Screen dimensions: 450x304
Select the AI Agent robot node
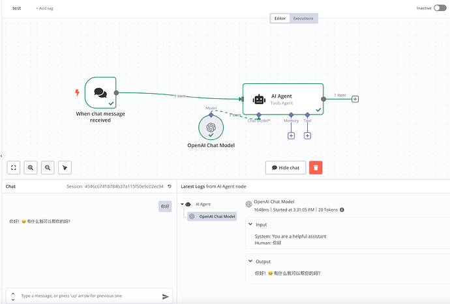coord(283,99)
